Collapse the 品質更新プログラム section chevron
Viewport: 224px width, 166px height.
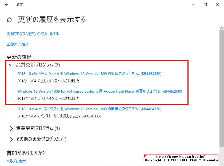(11, 65)
